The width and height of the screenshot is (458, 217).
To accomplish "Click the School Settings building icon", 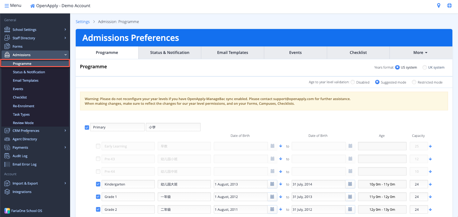I will click(7, 29).
